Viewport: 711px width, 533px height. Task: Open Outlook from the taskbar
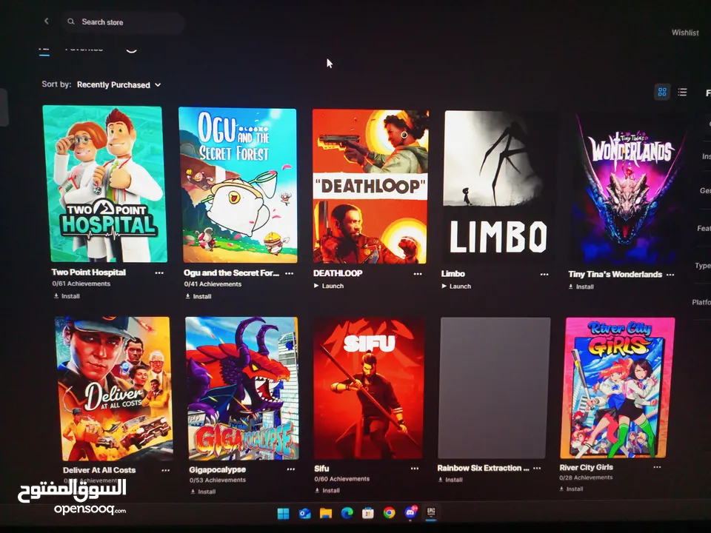[x=304, y=514]
